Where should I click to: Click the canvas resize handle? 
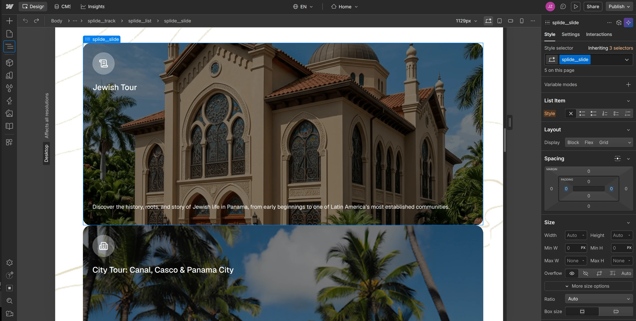510,123
